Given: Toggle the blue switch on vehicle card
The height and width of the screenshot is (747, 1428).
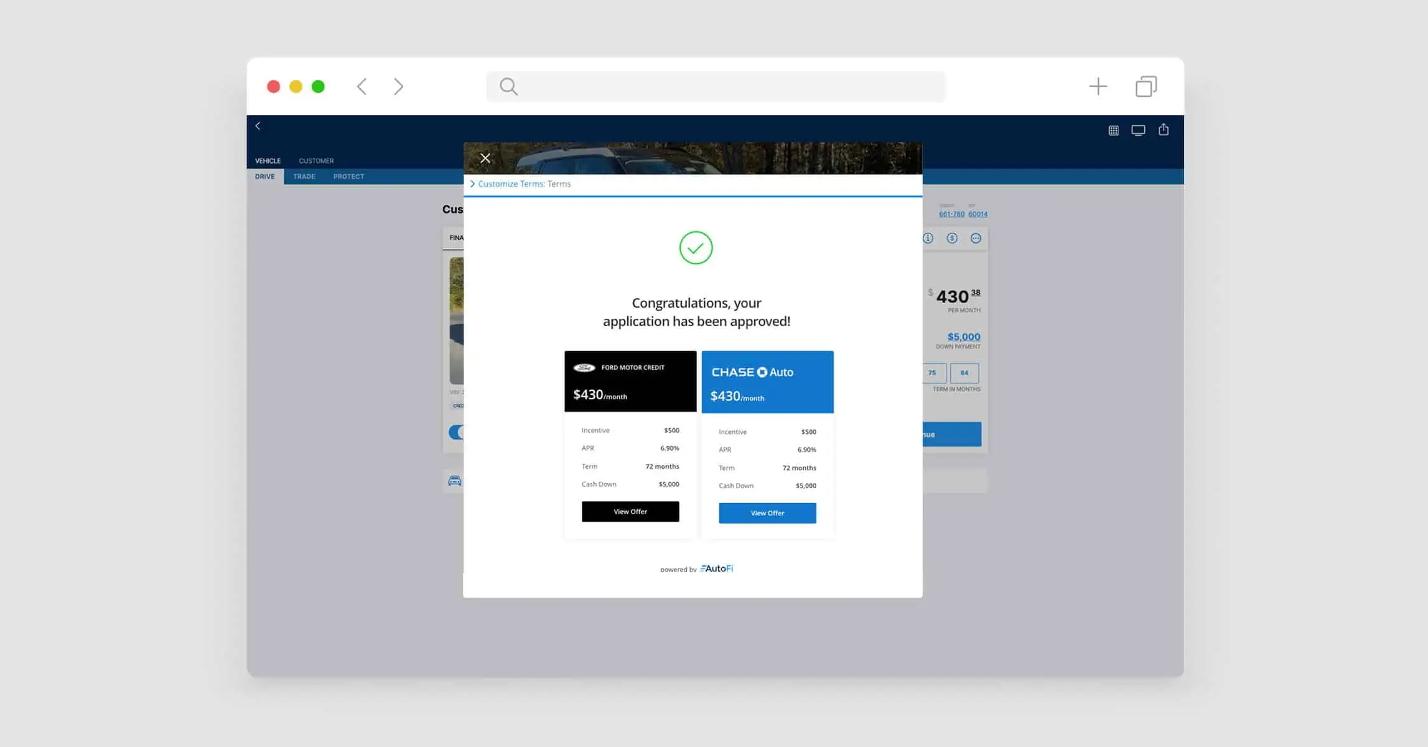Looking at the screenshot, I should [456, 432].
